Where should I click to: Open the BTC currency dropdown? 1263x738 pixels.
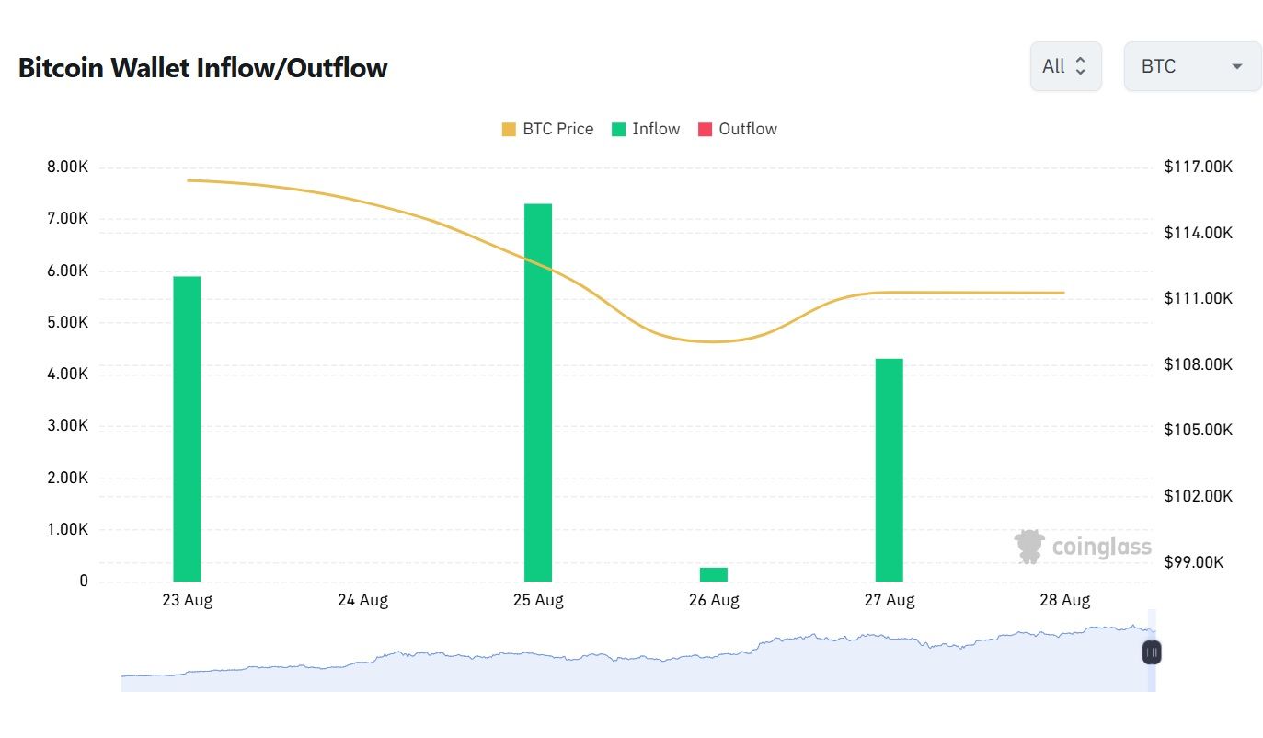(x=1191, y=65)
